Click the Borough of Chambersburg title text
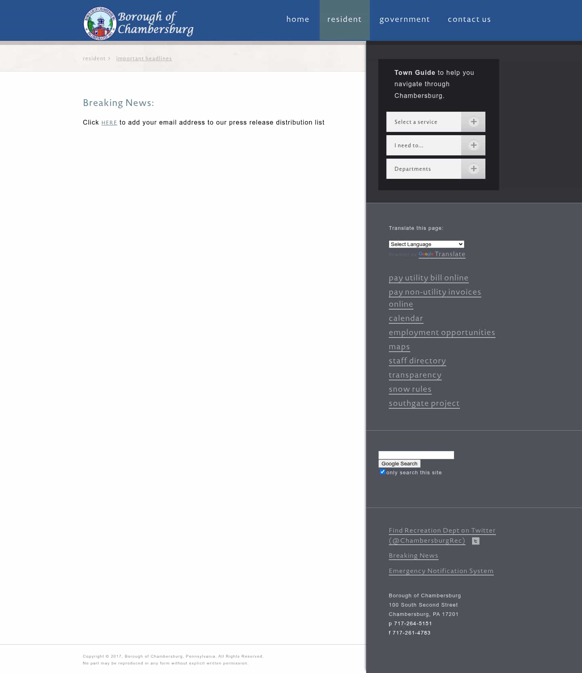Viewport: 582px width, 673px height. coord(156,23)
